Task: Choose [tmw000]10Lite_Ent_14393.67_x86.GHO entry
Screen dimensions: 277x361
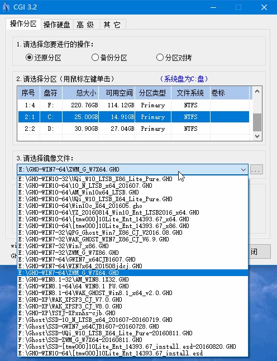Action: point(133,226)
